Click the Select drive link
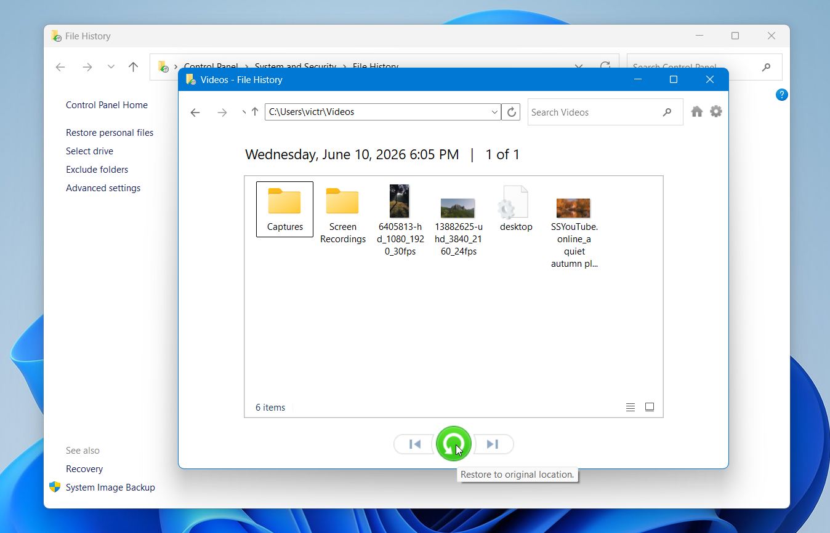Viewport: 830px width, 533px height. pos(89,151)
